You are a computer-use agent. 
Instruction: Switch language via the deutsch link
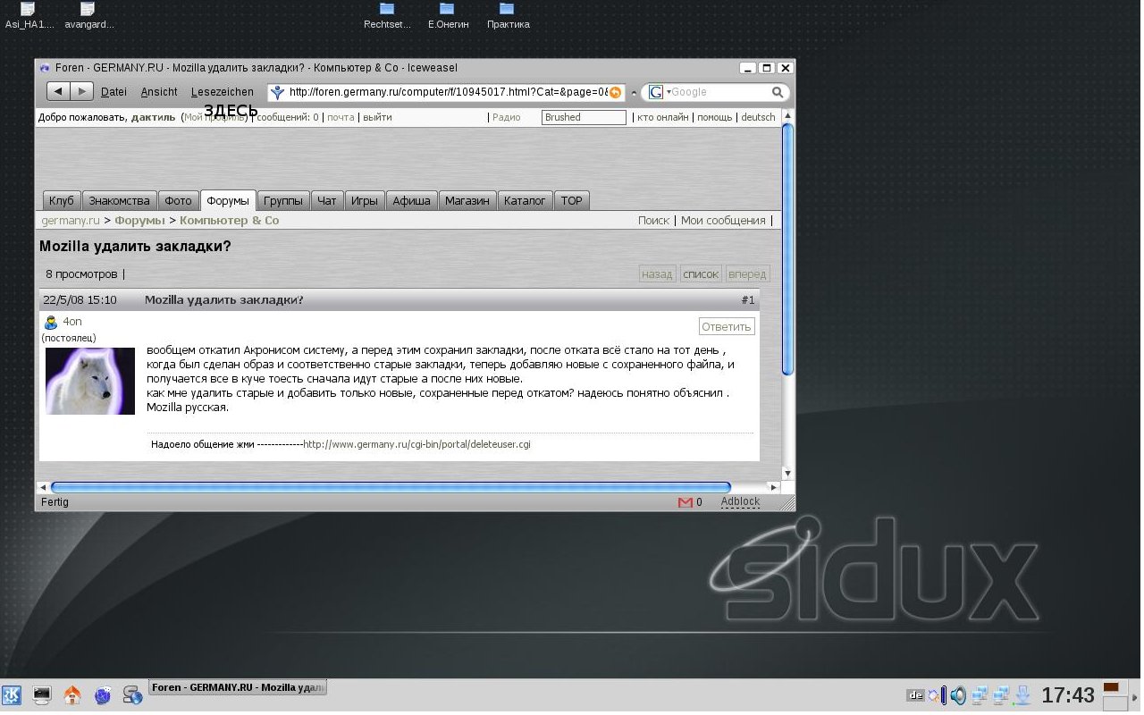pyautogui.click(x=758, y=117)
